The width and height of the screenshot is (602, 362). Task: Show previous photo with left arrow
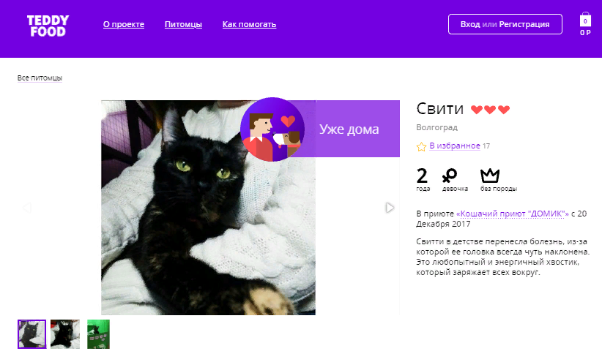(26, 208)
